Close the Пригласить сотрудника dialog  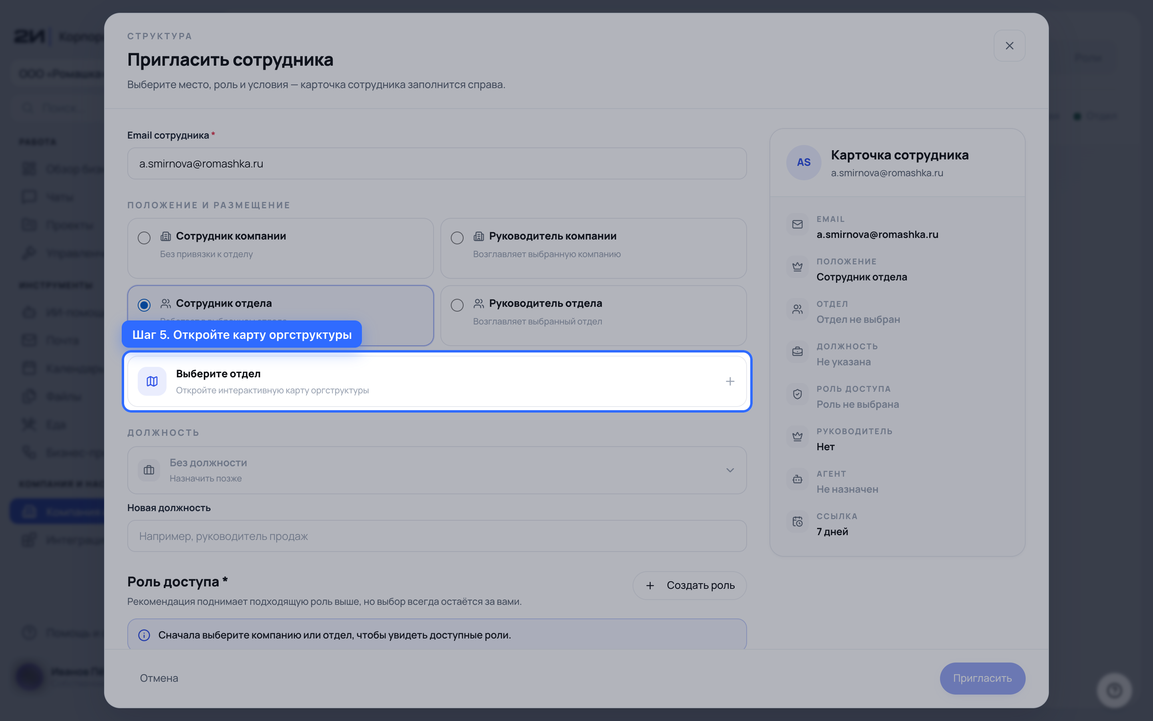[x=1009, y=46]
